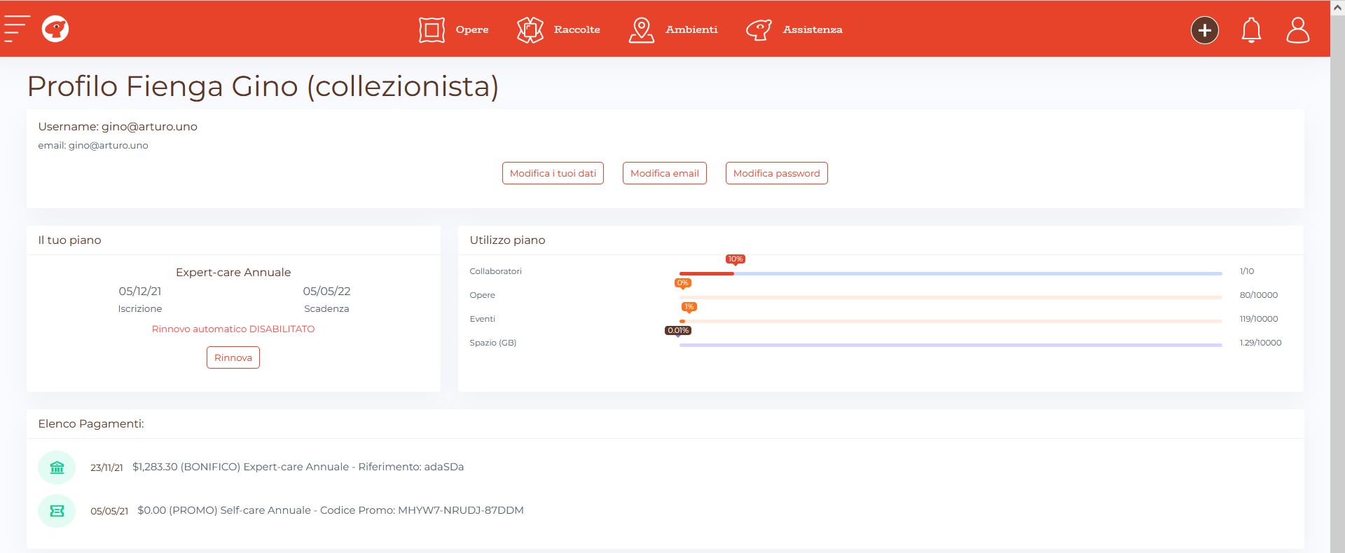Open Ambienti menu label
Screen dimensions: 1345x553
691,29
